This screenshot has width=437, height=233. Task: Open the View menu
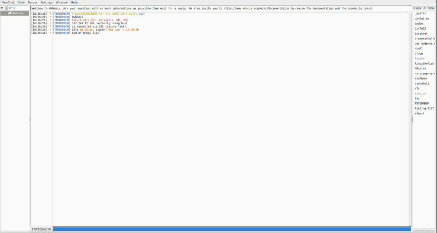click(21, 2)
